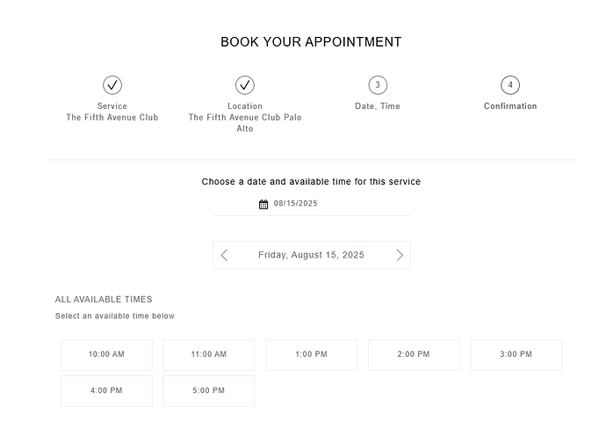Click the Location step checkmark circle
Viewport: 606px width, 436px height.
point(245,85)
